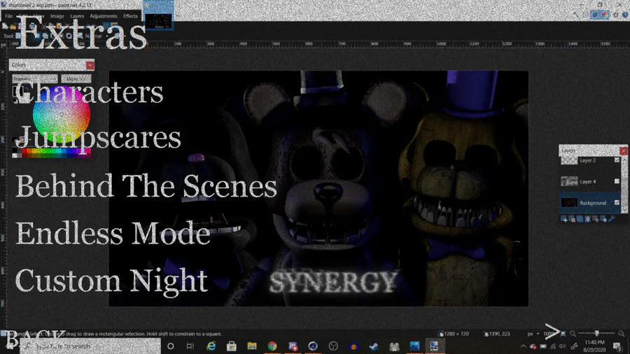Open the Photos app taskbar icon
630x354 pixels.
[414, 346]
